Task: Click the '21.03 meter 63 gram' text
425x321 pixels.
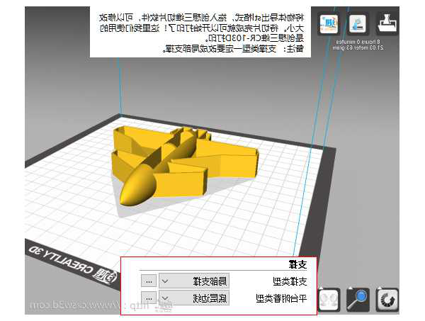Action: click(x=358, y=47)
